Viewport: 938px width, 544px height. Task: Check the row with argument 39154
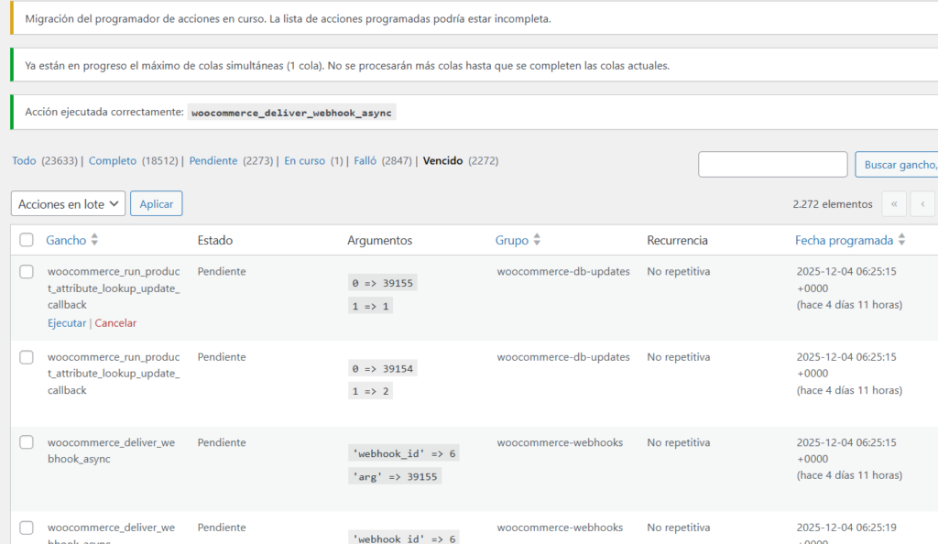27,357
